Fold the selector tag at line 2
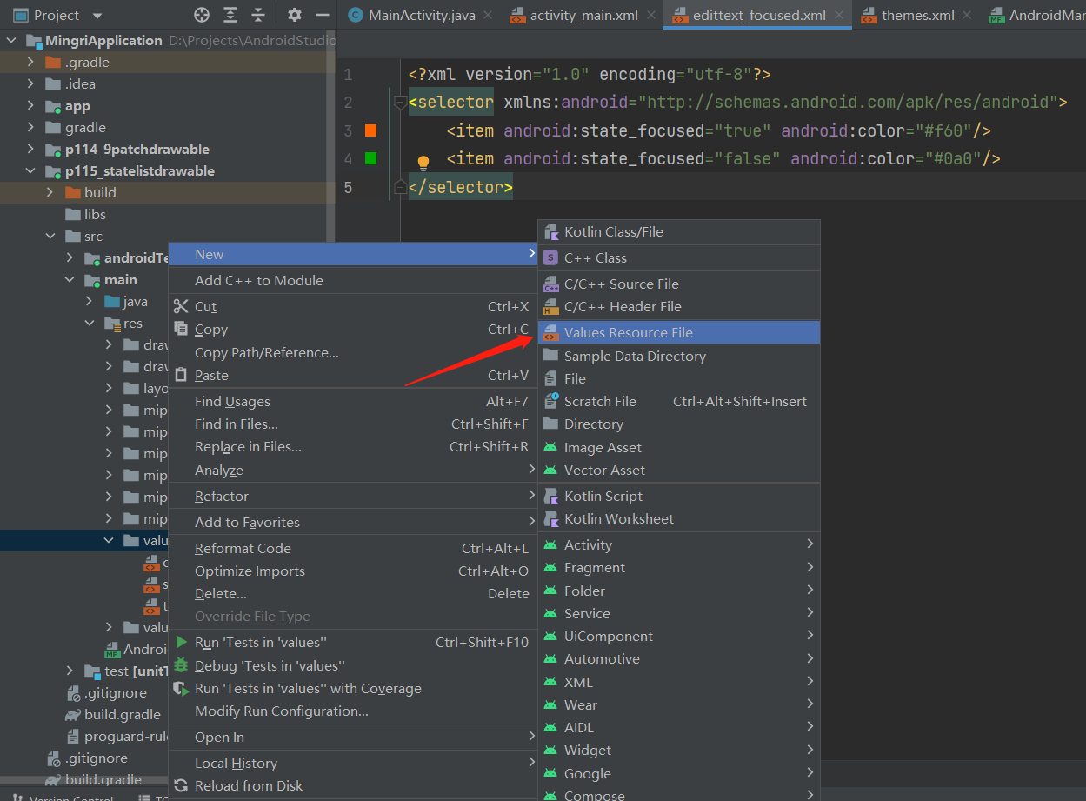The width and height of the screenshot is (1086, 801). (401, 103)
